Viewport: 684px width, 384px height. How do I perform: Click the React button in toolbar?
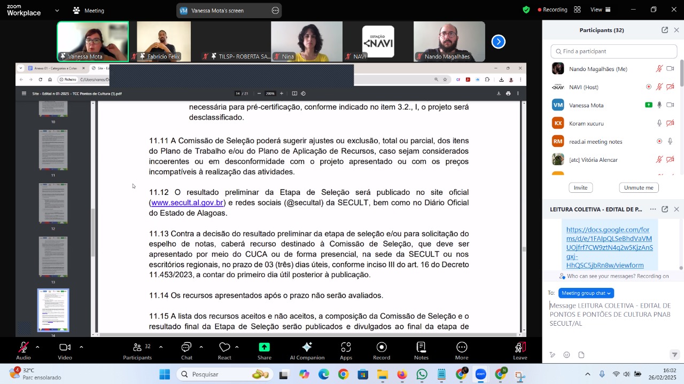click(224, 351)
